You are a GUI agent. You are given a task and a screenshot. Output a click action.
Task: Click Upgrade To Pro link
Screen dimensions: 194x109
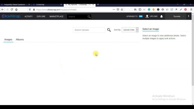(134, 16)
